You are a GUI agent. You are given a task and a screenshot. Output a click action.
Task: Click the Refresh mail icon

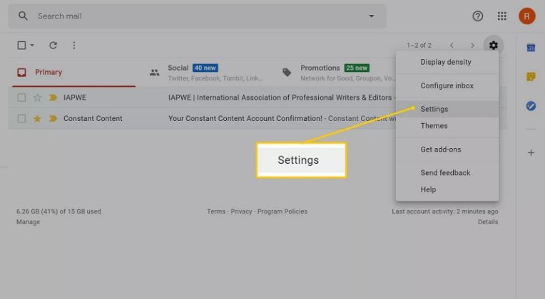click(x=53, y=46)
